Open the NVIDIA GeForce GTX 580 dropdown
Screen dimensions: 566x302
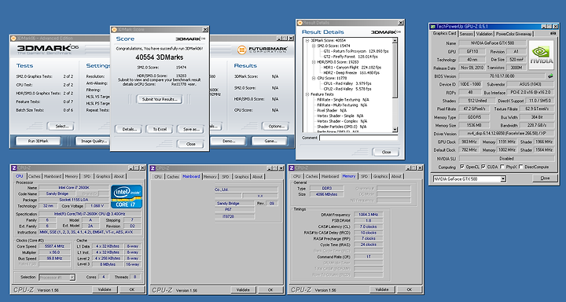tap(503, 179)
